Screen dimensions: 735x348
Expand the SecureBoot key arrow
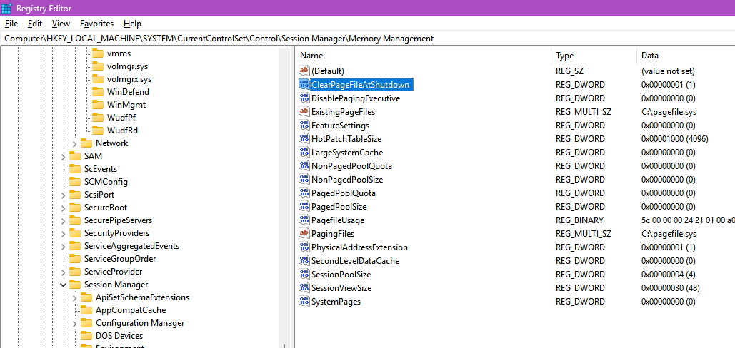tap(64, 208)
